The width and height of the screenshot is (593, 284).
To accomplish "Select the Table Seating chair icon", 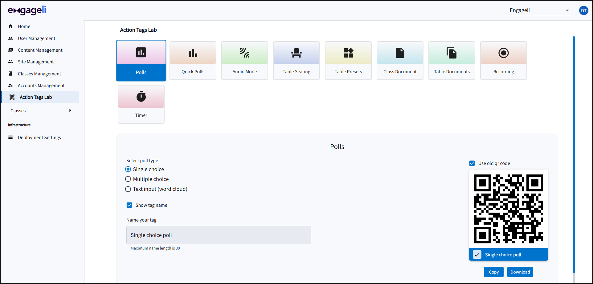I will 296,53.
